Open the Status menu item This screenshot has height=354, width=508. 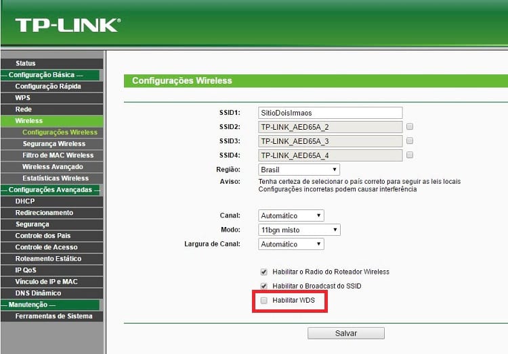[x=52, y=64]
